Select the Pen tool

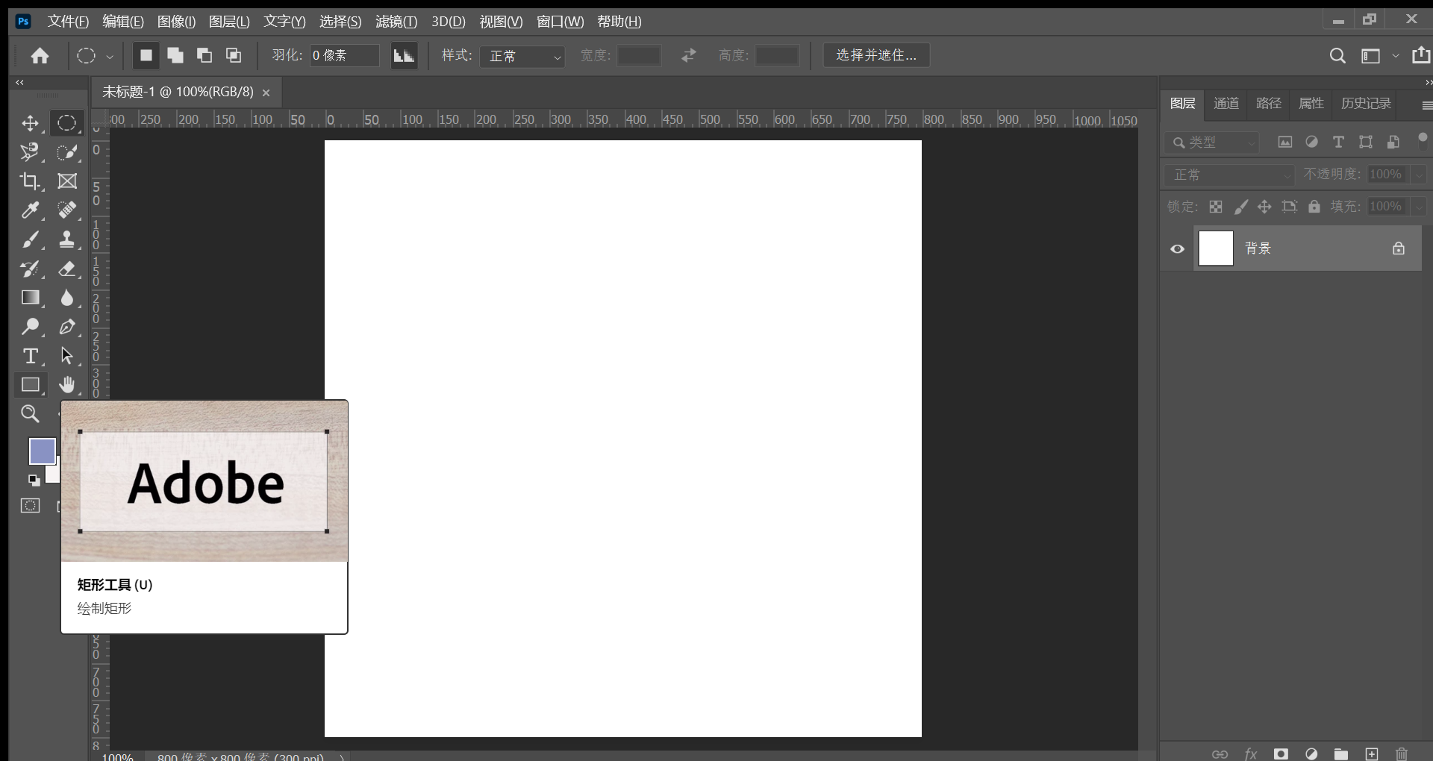[67, 327]
